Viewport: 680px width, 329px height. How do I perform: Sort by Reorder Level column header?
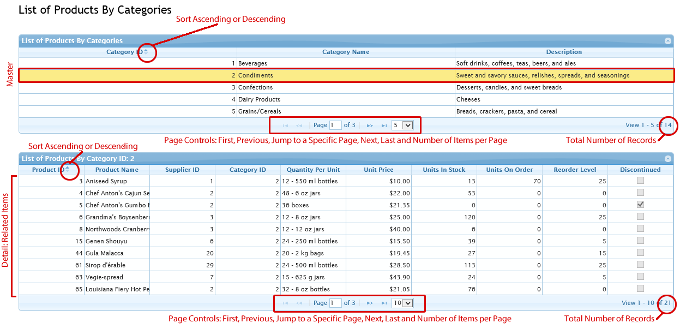point(575,170)
